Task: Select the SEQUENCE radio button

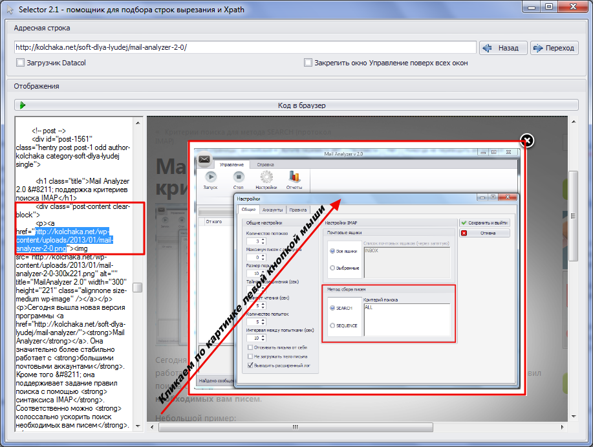Action: 332,325
